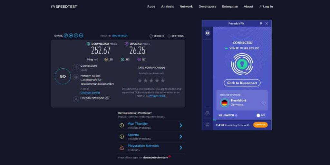Click the 9.4 GB Remaining this month text
The height and width of the screenshot is (165, 330).
pos(232,125)
